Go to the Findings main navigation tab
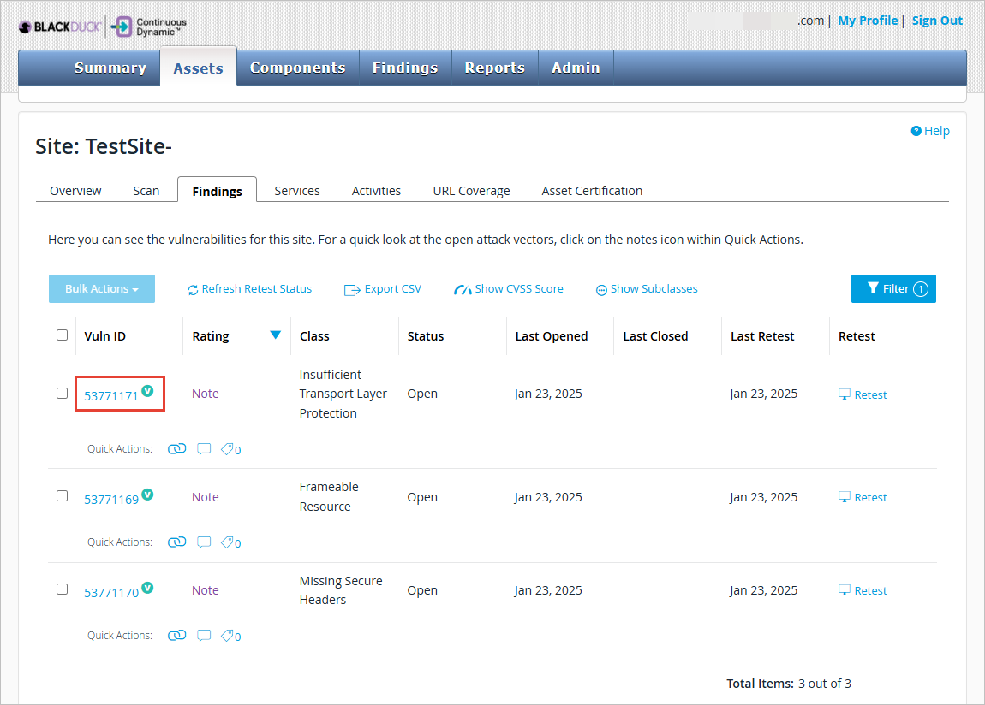 coord(405,68)
